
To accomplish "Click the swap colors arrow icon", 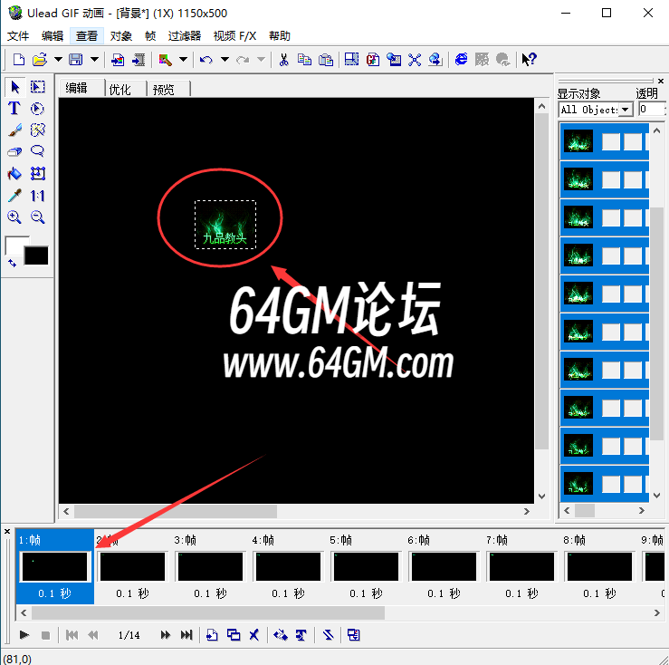I will point(12,263).
